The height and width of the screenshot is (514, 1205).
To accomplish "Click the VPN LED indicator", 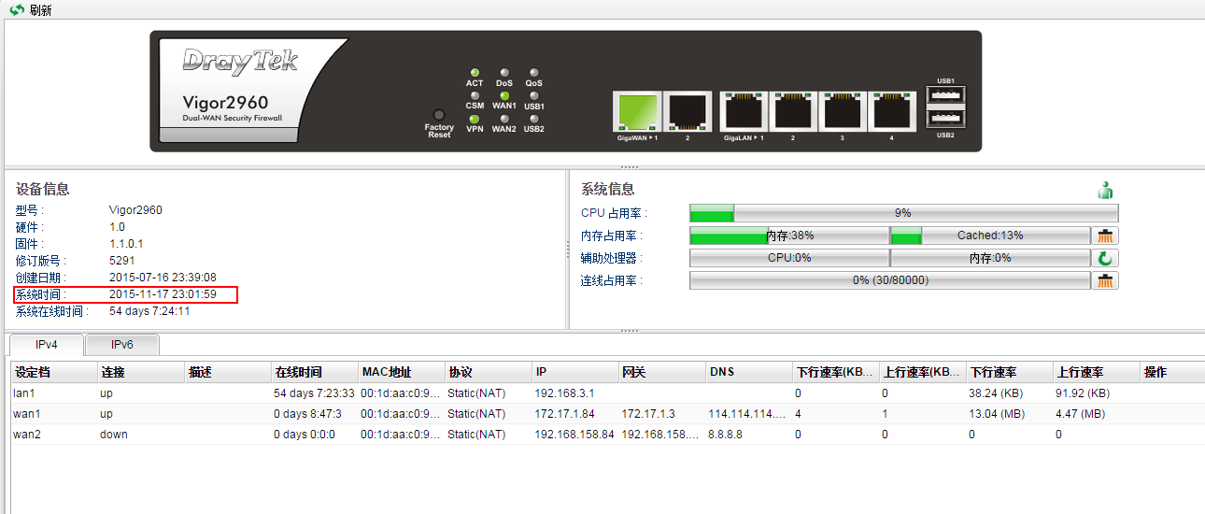I will (x=475, y=119).
